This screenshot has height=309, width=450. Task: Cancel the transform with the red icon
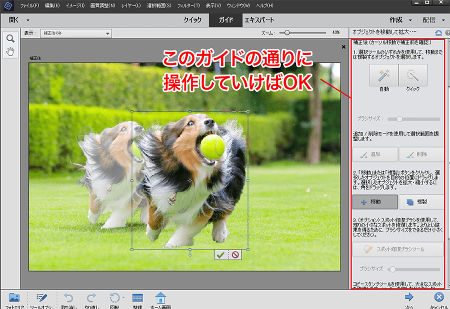coord(234,255)
